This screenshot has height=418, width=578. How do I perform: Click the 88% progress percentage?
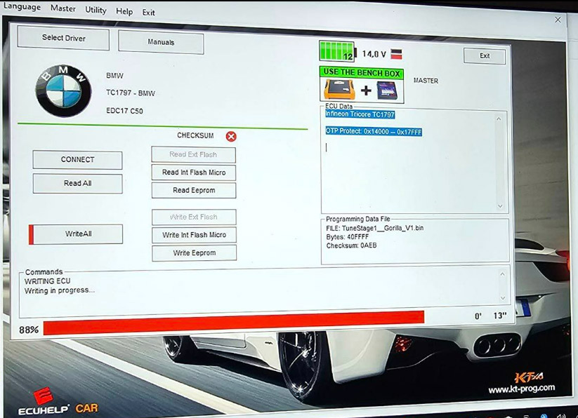[x=29, y=330]
